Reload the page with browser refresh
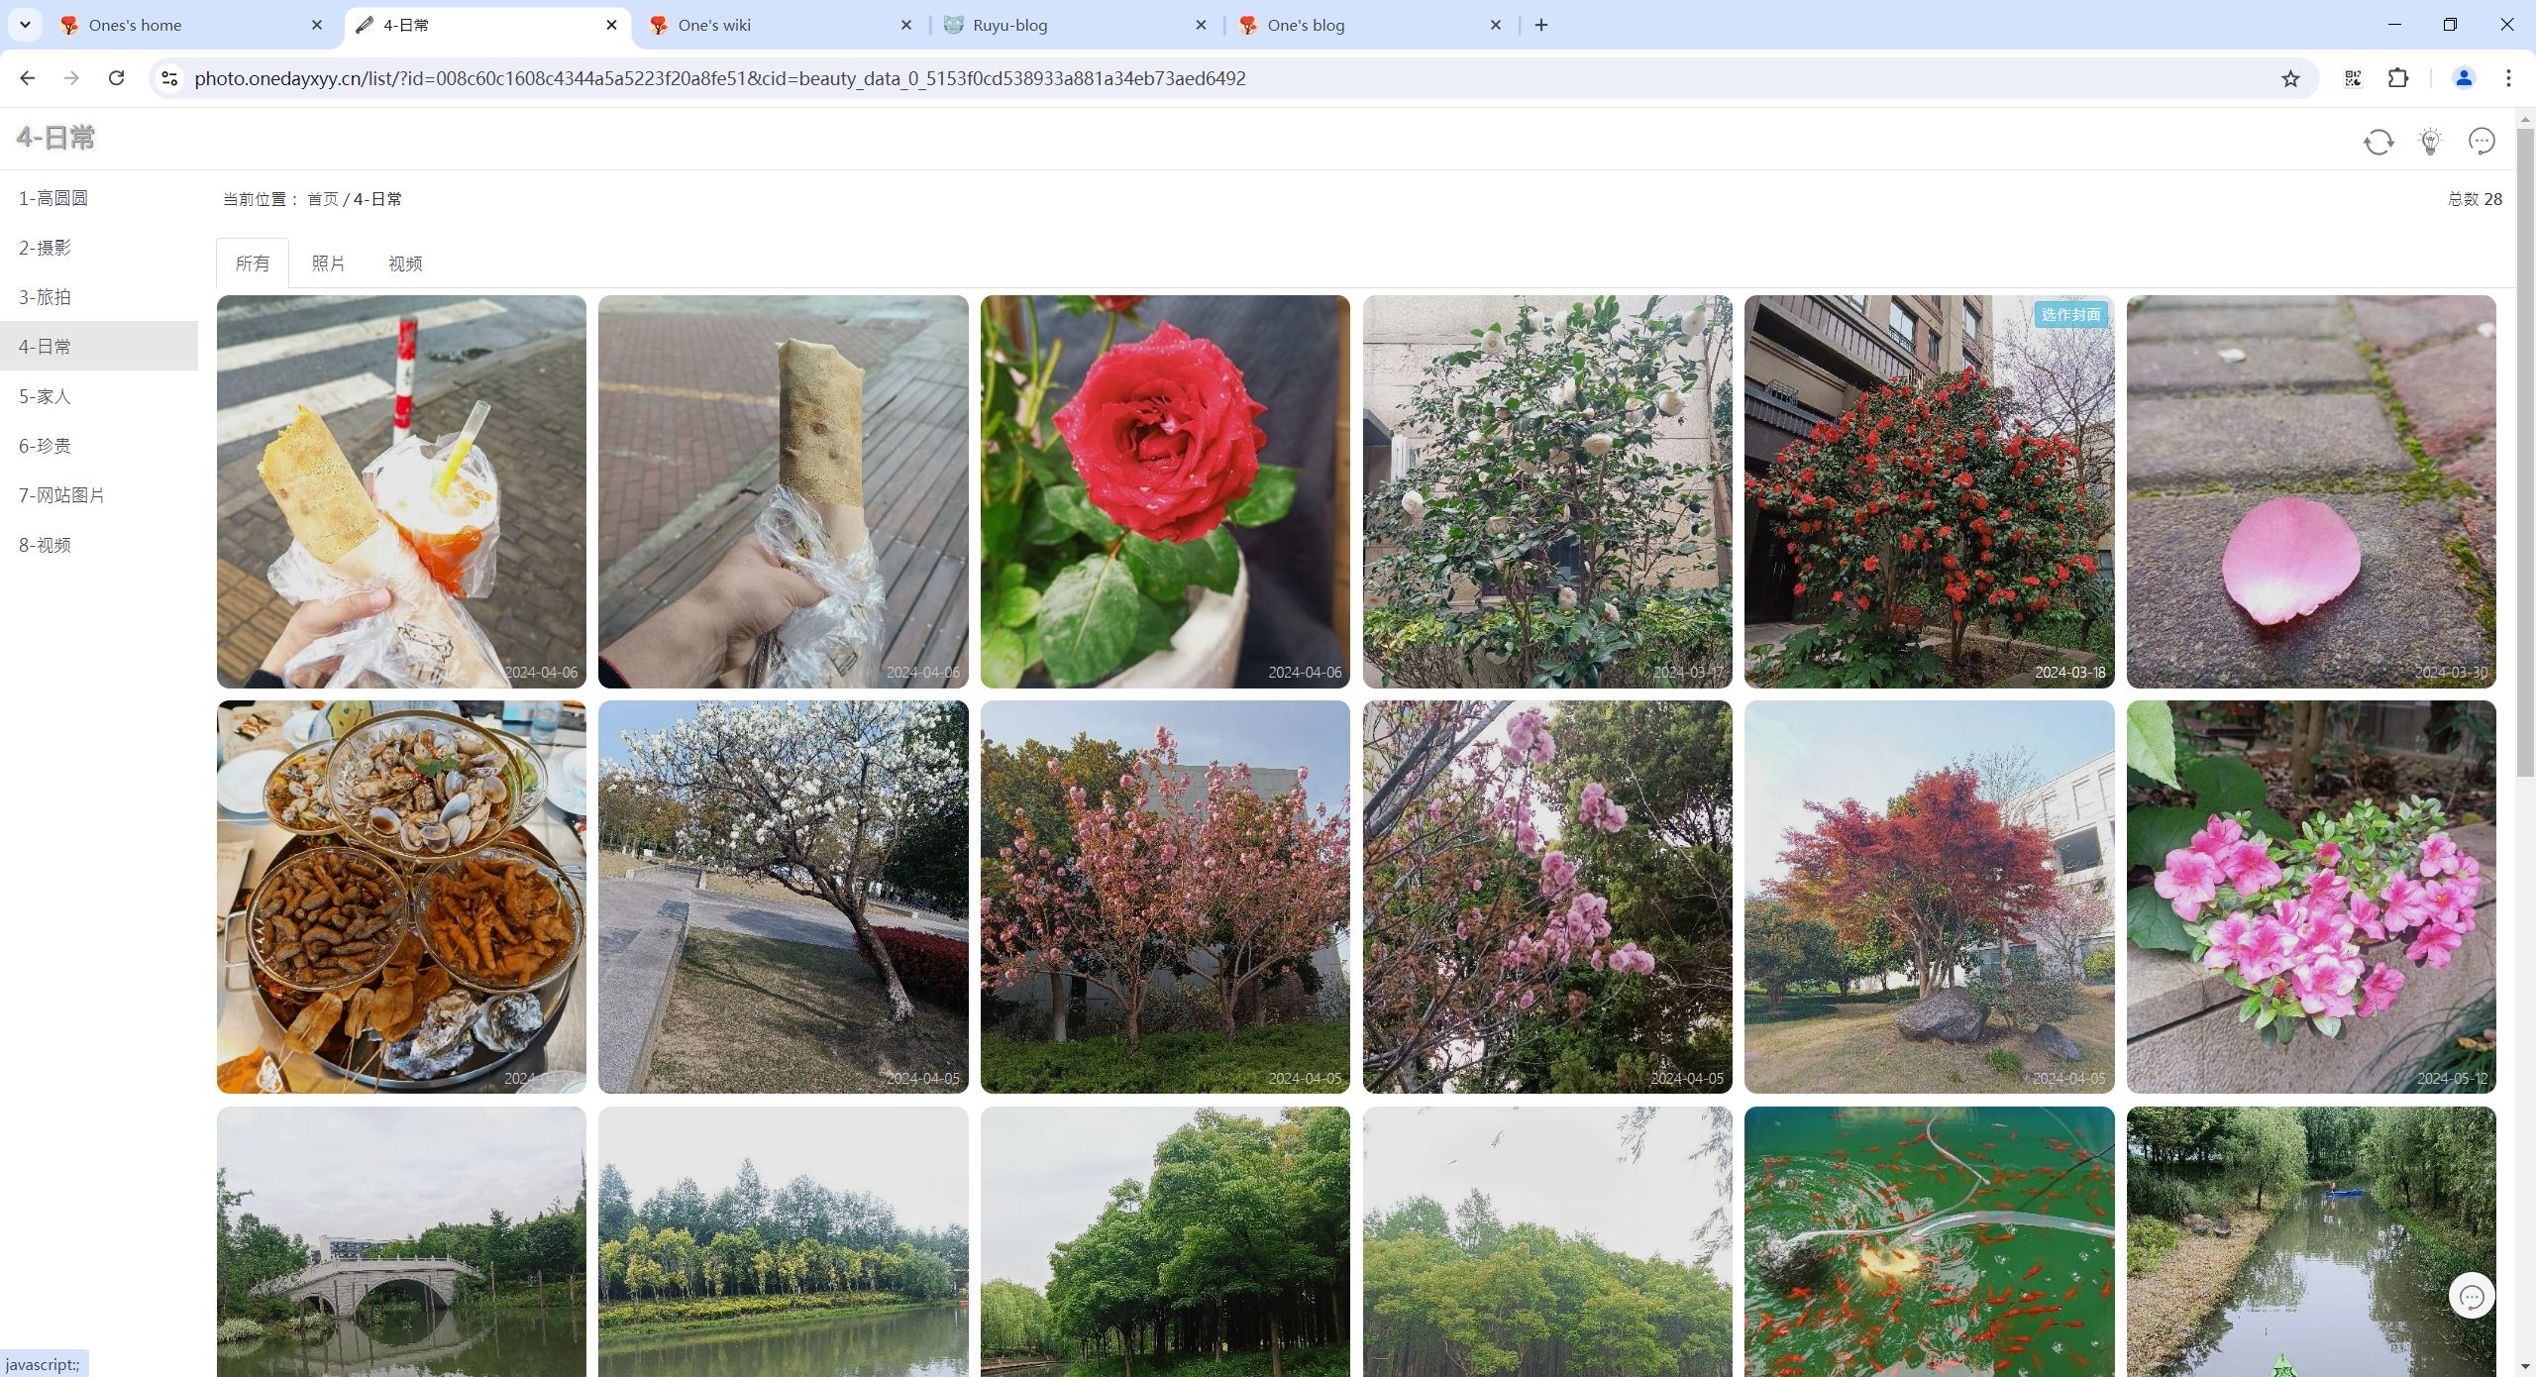The height and width of the screenshot is (1377, 2536). [116, 78]
